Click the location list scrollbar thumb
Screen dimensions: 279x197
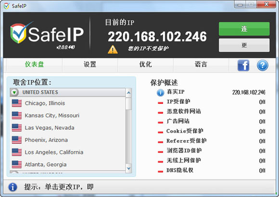point(128,104)
